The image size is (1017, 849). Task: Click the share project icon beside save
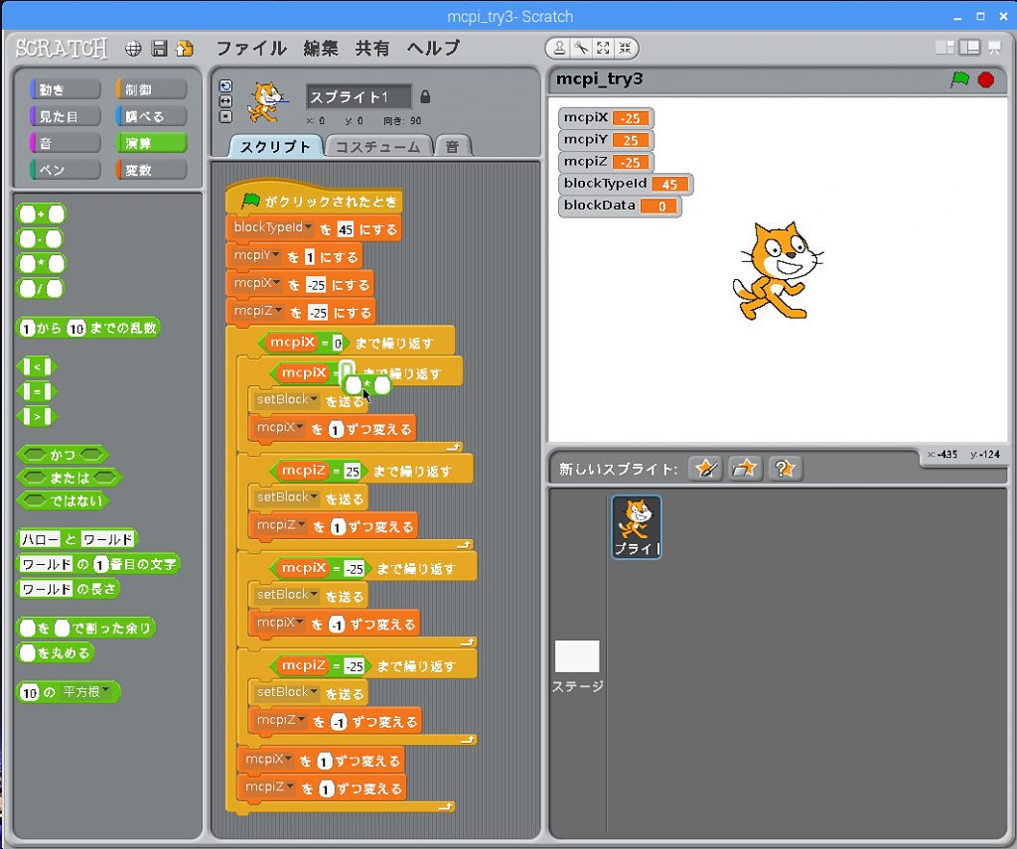pyautogui.click(x=185, y=49)
